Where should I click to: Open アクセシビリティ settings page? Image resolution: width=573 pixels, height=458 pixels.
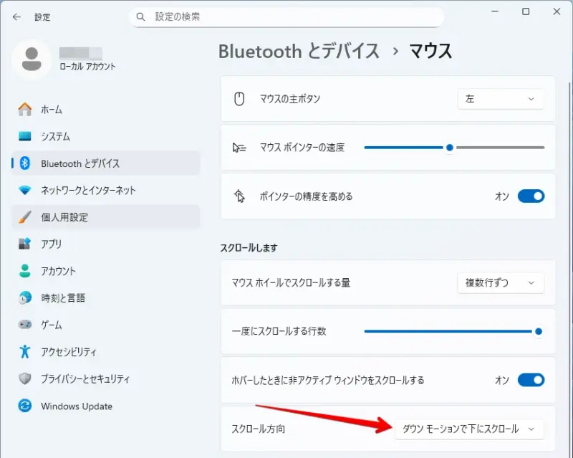coord(105,351)
